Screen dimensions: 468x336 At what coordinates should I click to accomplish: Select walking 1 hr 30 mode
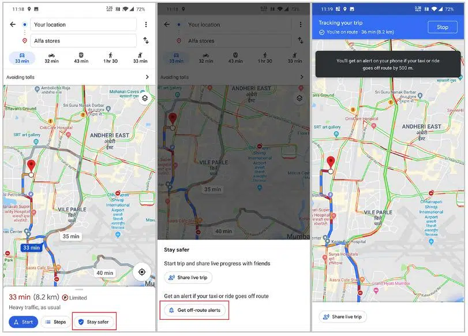pyautogui.click(x=110, y=58)
